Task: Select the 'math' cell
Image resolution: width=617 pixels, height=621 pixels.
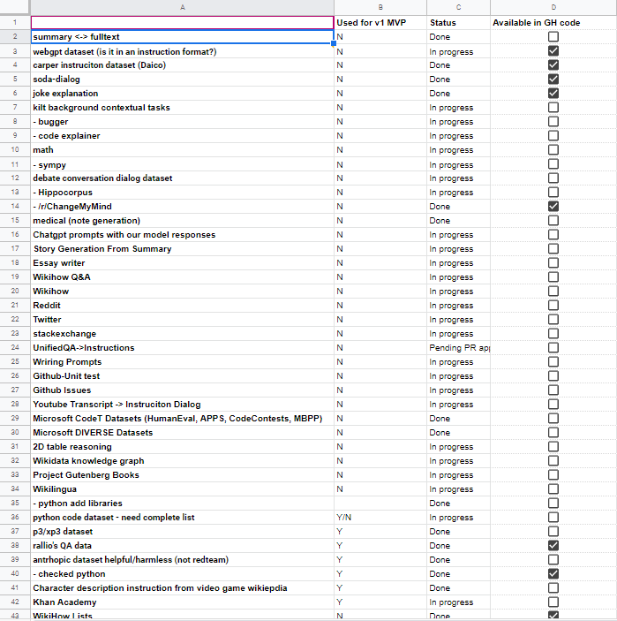Action: coord(182,150)
